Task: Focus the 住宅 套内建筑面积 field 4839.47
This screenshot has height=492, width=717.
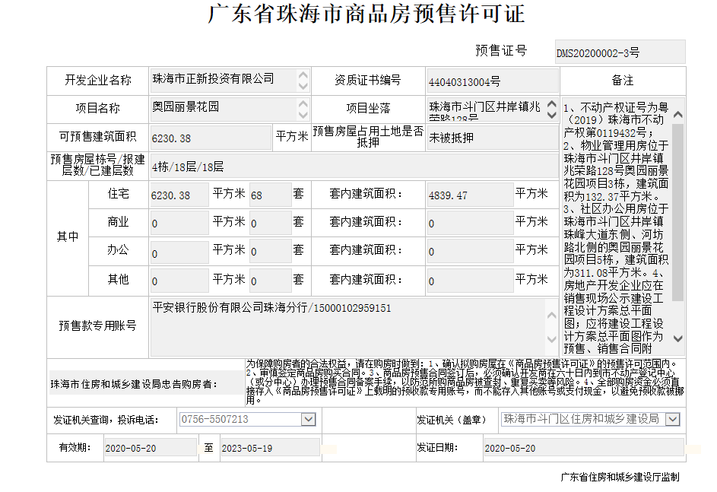Action: (469, 195)
